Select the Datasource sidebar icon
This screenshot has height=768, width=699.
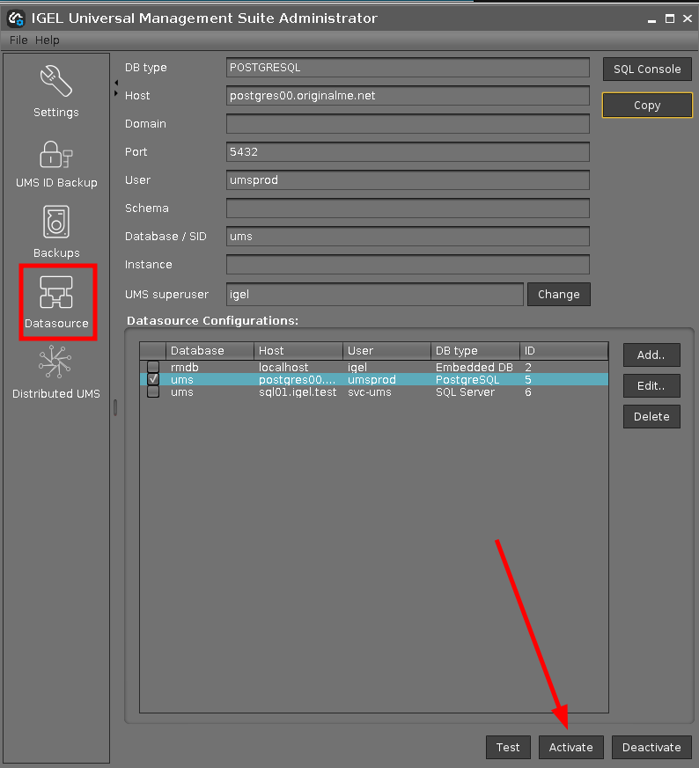[x=56, y=293]
